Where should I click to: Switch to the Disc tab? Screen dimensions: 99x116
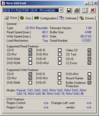(26, 18)
